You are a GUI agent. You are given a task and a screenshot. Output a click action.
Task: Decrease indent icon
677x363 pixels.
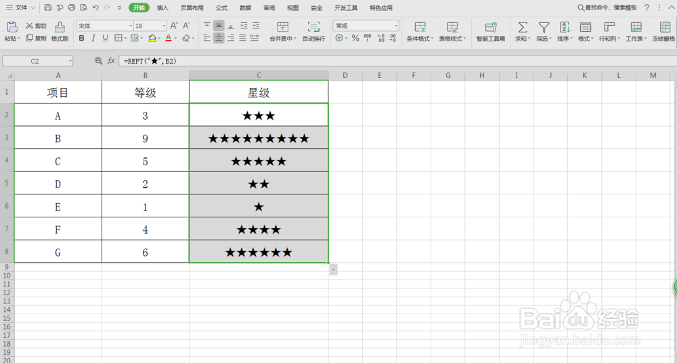pos(244,26)
